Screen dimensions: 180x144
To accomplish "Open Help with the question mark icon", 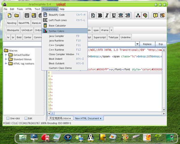I will (x=155, y=15).
